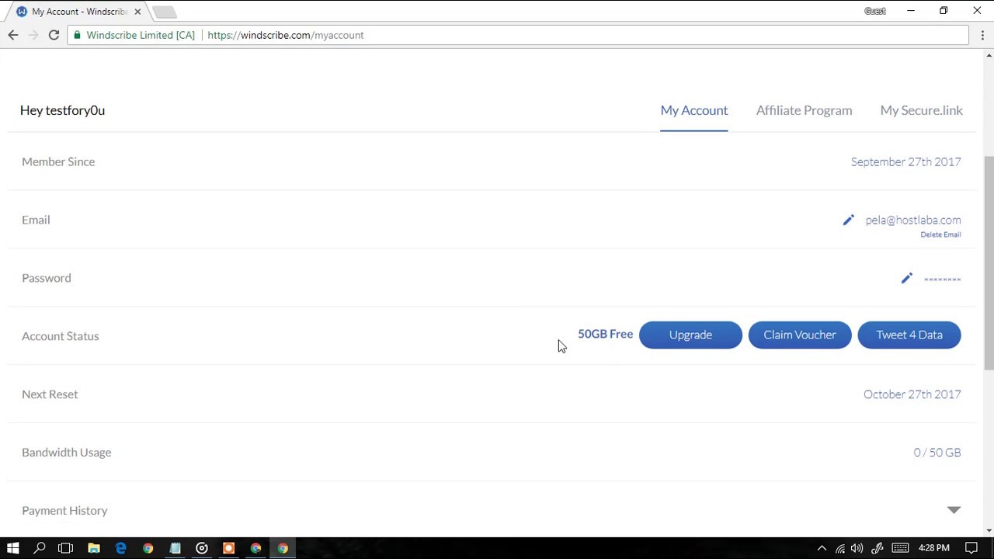
Task: Click the Tweet 4 Data button
Action: pos(909,335)
